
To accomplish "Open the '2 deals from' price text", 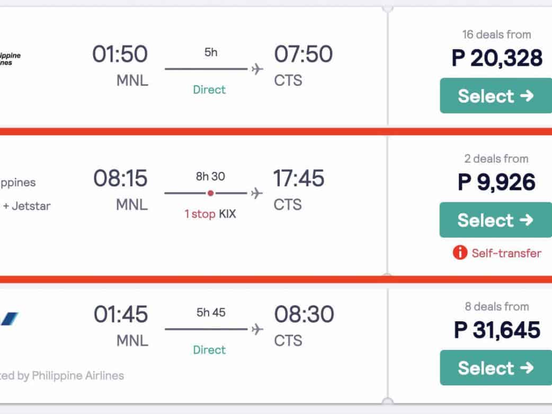I will tap(496, 158).
